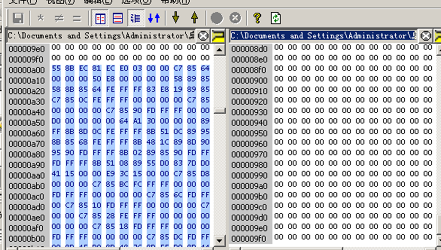Click byte 18 in row 00000af0
The image size is (441, 250).
click(x=124, y=227)
